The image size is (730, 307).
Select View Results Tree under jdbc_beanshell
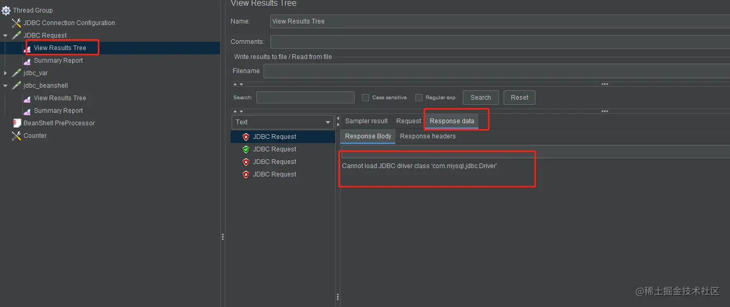[x=60, y=98]
